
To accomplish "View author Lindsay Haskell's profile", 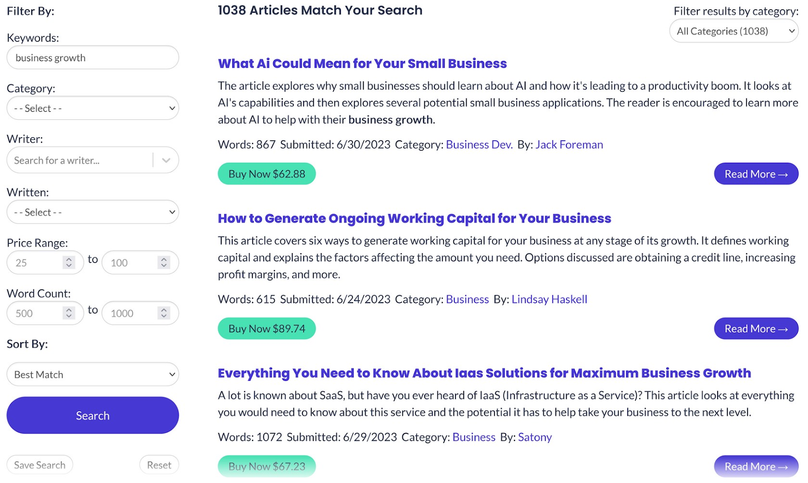I will pos(549,299).
